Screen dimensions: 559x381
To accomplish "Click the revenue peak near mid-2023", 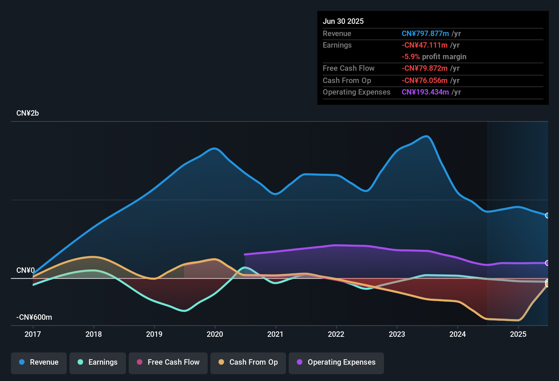I will pyautogui.click(x=426, y=136).
